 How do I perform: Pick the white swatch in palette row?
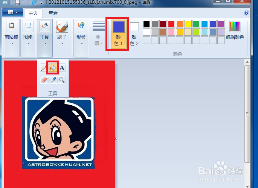click(147, 32)
